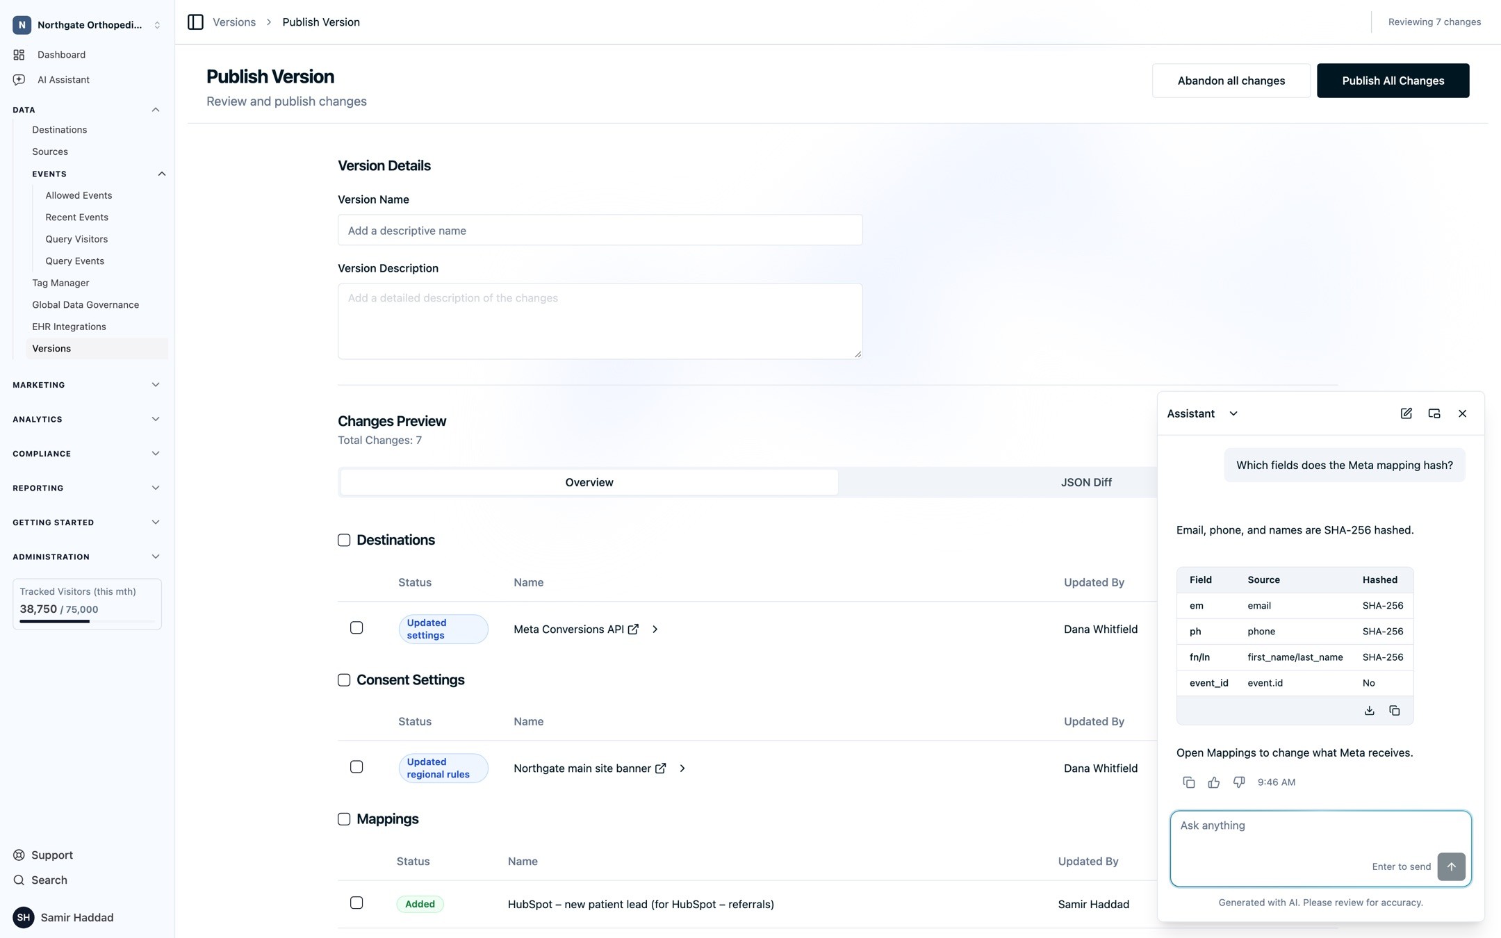This screenshot has width=1501, height=938.
Task: Give thumbs up to assistant reply
Action: [x=1214, y=782]
